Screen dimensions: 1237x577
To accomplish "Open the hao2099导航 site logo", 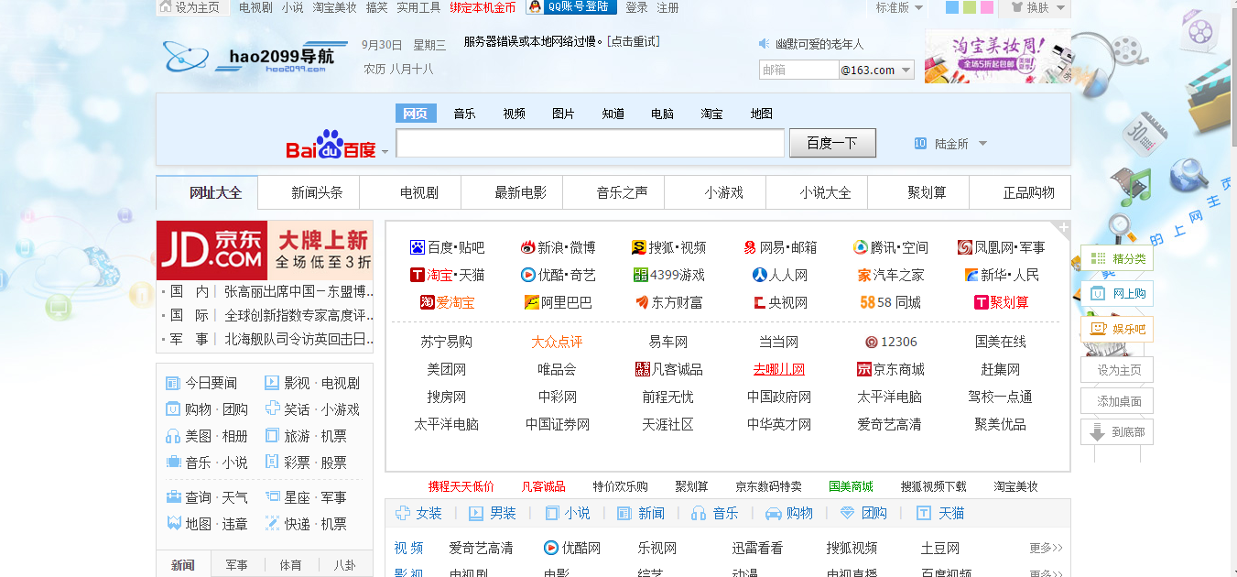I will click(x=254, y=57).
